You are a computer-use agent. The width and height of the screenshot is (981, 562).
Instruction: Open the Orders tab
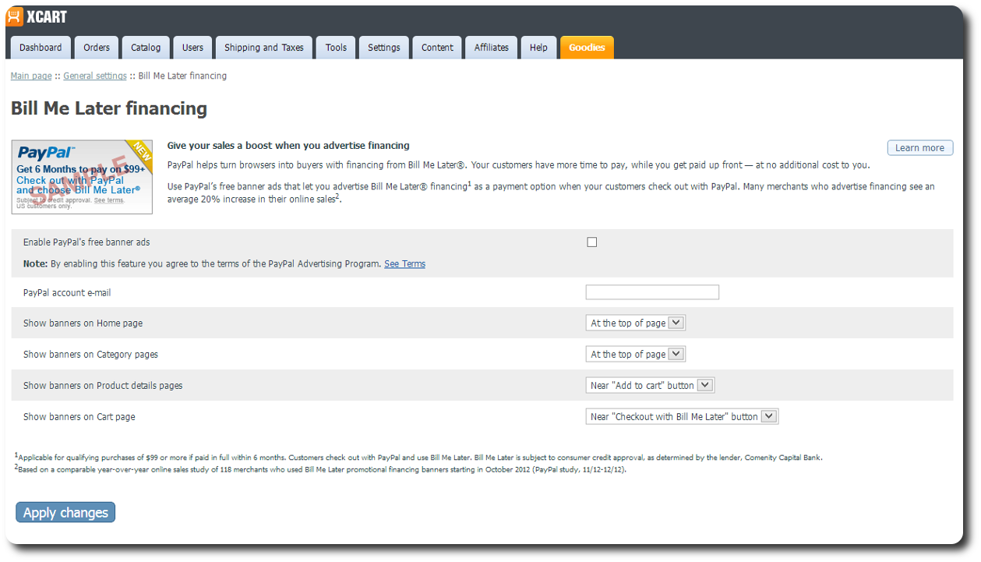(x=97, y=48)
